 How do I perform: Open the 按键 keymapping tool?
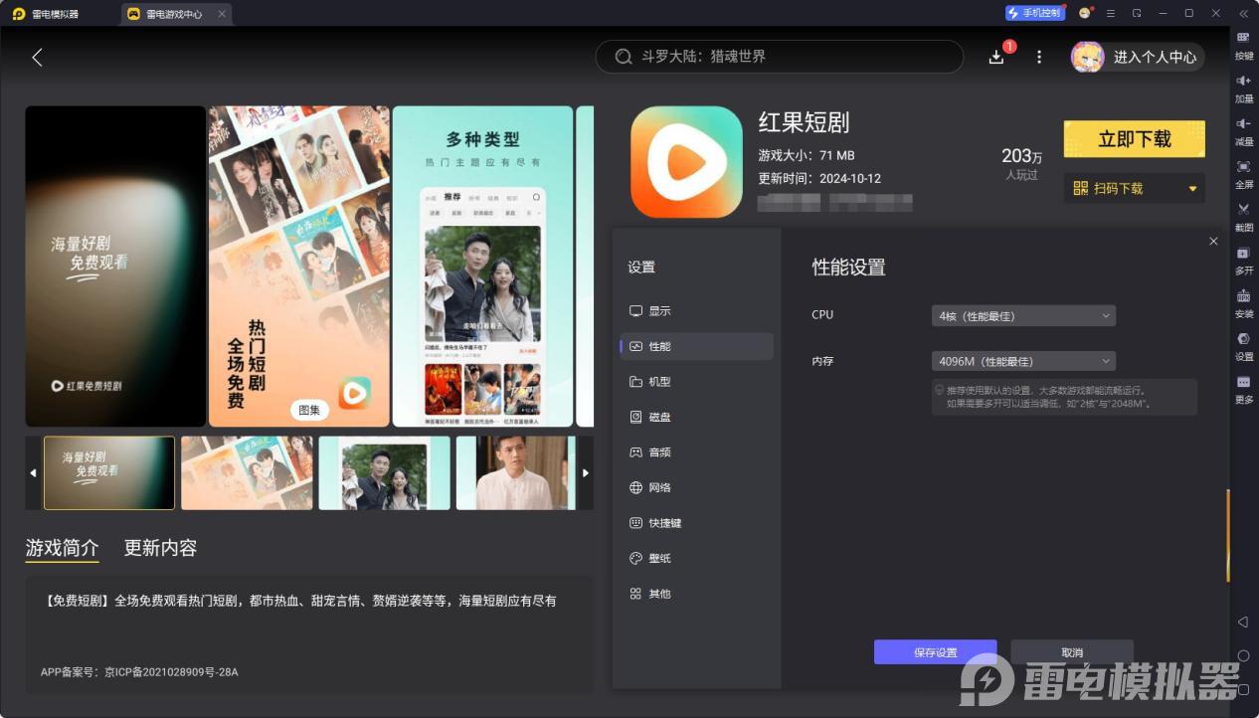pyautogui.click(x=1243, y=46)
